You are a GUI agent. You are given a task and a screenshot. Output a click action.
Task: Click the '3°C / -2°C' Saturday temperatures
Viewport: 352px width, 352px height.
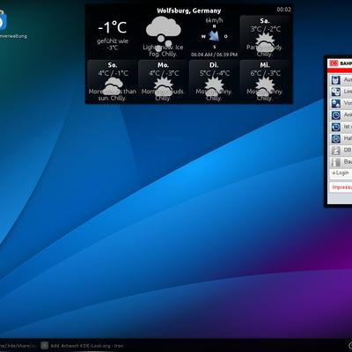[x=265, y=29]
